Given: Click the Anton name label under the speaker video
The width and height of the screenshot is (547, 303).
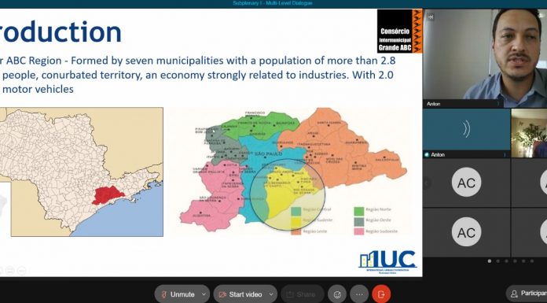Looking at the screenshot, I should click(433, 104).
